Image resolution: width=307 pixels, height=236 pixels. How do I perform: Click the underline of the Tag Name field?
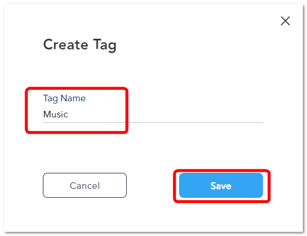(x=153, y=122)
